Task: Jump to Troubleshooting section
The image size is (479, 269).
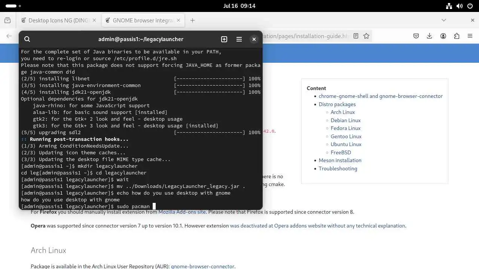Action: [x=338, y=168]
